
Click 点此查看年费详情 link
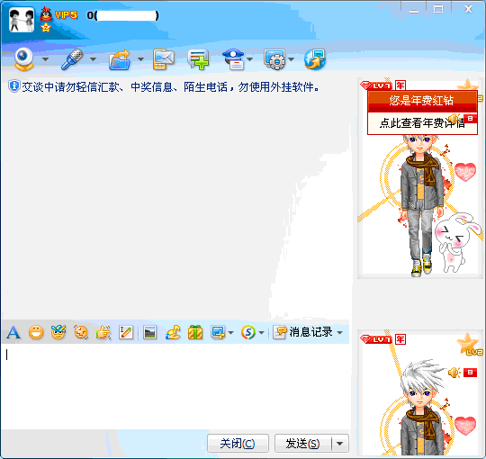[x=422, y=123]
